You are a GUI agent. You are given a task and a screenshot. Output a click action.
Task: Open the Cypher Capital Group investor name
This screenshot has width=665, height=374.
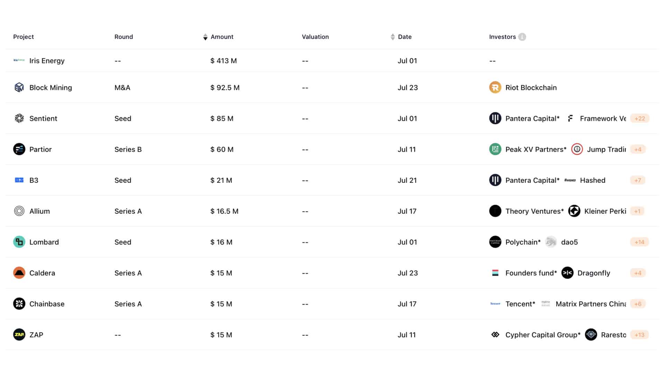click(x=543, y=335)
